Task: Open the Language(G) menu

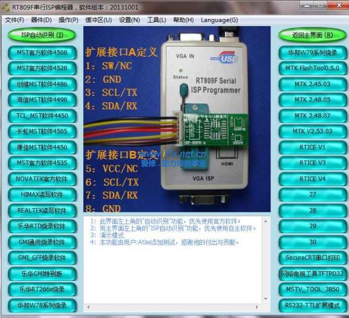Action: 219,20
